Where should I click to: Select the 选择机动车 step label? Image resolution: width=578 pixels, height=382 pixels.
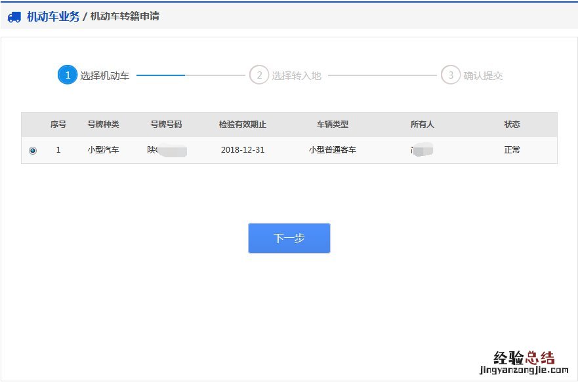(105, 76)
